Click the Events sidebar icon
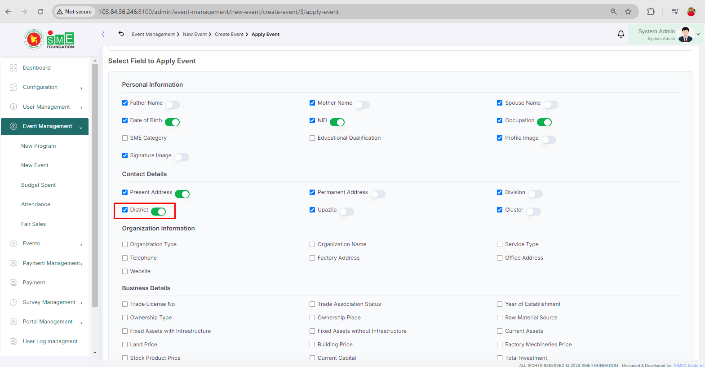The height and width of the screenshot is (367, 705). [13, 243]
